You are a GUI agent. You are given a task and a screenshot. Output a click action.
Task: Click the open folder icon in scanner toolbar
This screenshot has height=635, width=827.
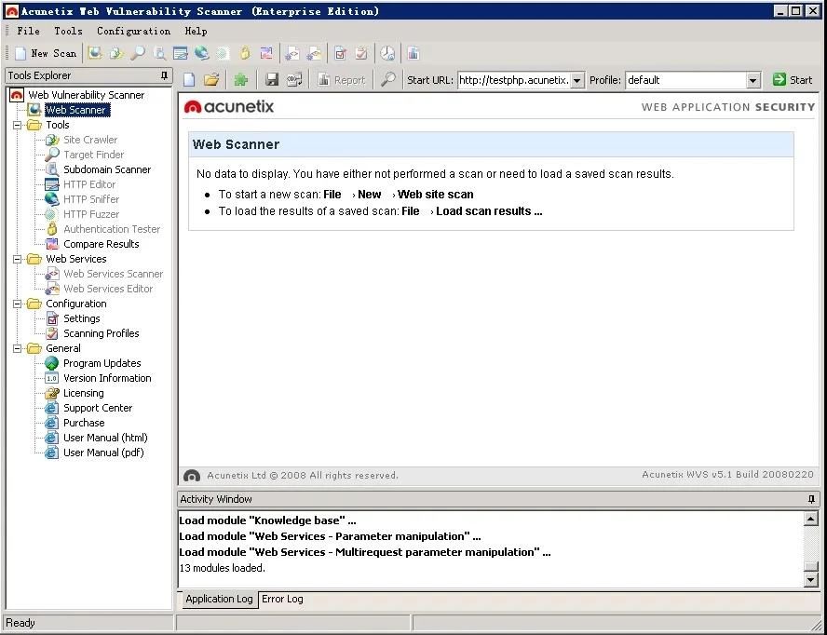click(x=211, y=80)
